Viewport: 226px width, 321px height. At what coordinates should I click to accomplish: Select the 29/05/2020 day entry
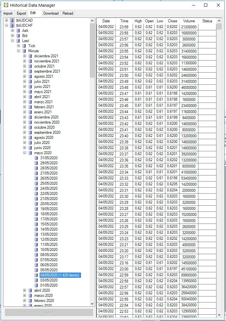click(49, 163)
